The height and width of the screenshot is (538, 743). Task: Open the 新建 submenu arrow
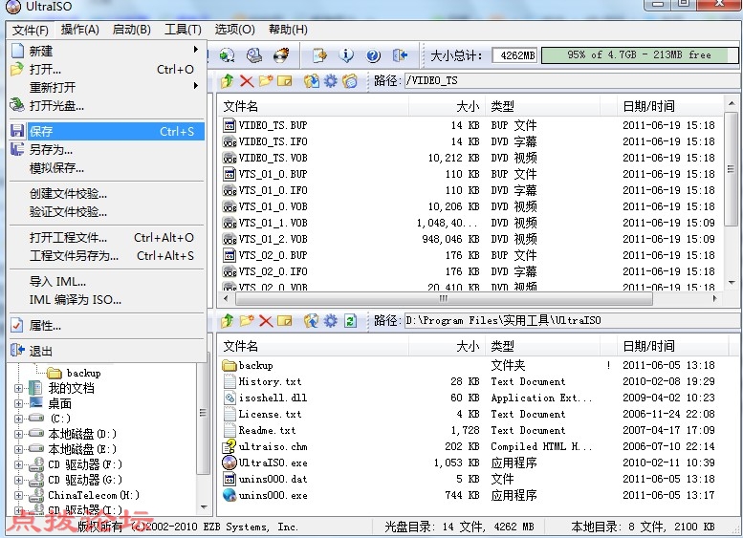coord(196,50)
